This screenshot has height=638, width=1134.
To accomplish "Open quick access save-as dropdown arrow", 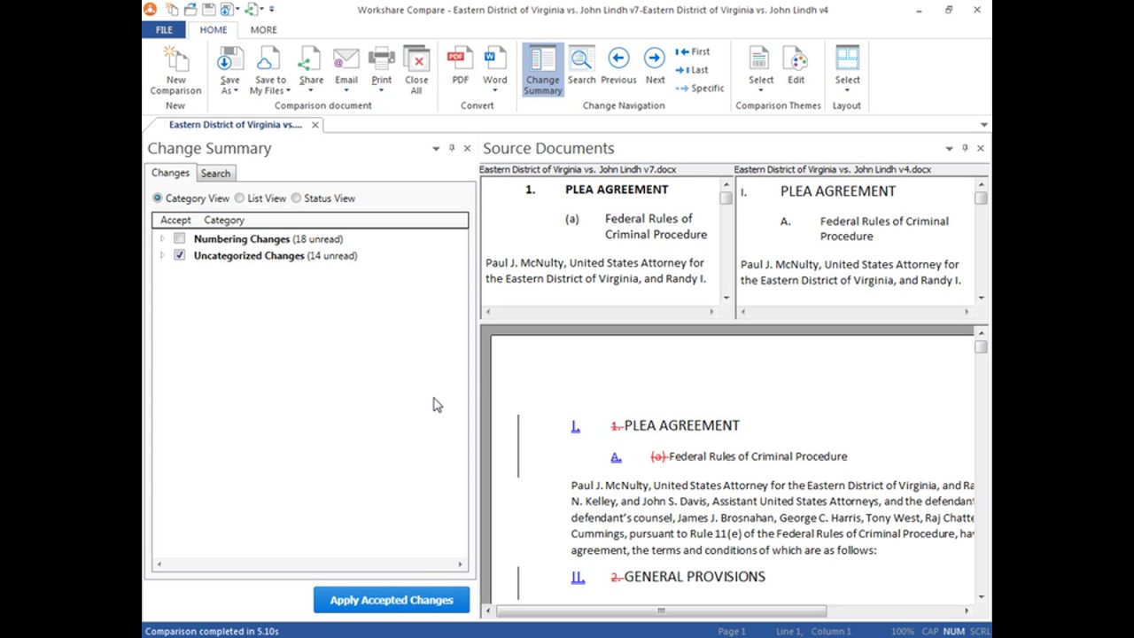I will click(237, 10).
